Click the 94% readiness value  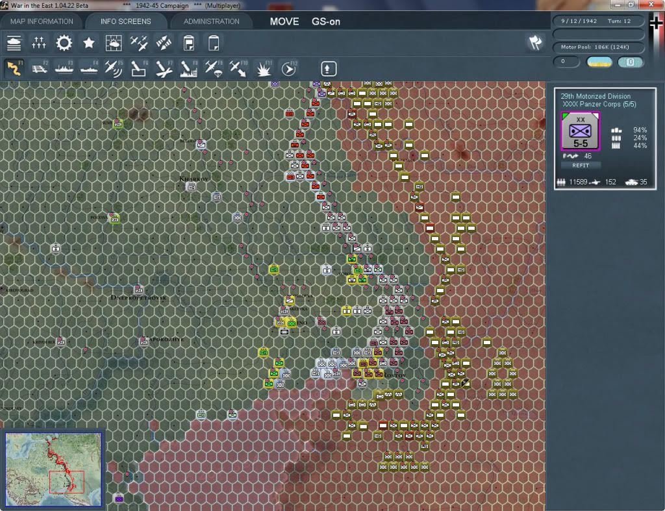coord(640,131)
